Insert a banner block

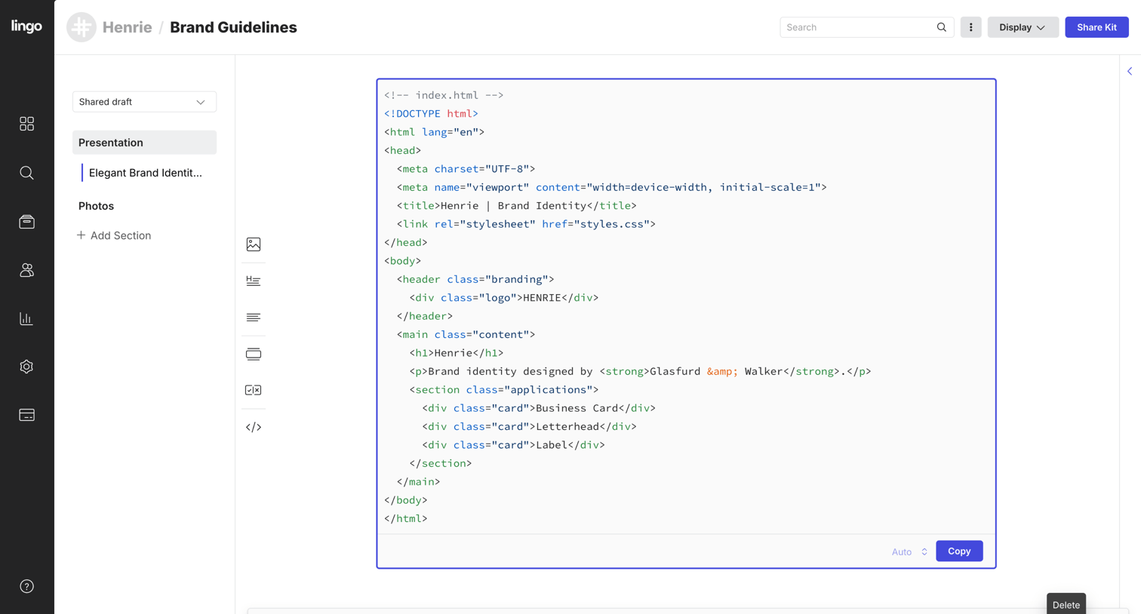(x=254, y=354)
